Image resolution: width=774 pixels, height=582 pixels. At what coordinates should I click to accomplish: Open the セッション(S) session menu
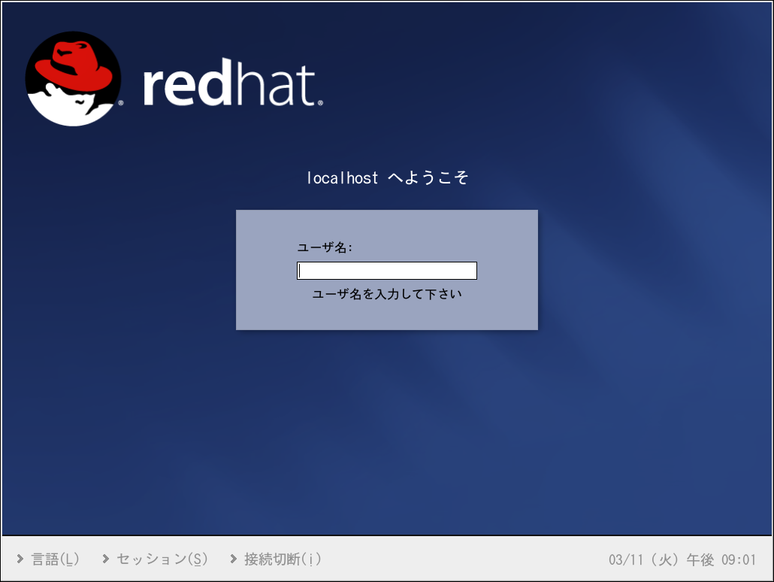pyautogui.click(x=162, y=559)
